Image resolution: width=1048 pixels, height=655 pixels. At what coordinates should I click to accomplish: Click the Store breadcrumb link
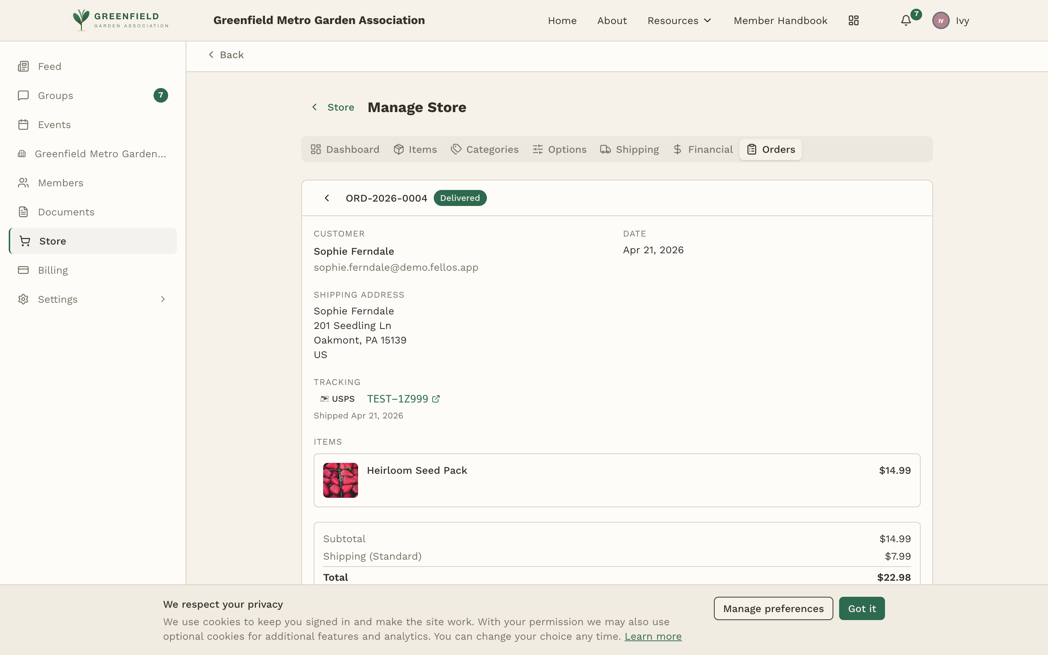(x=340, y=107)
